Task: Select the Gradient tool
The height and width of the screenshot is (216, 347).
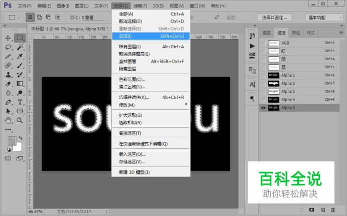Action: point(20,84)
